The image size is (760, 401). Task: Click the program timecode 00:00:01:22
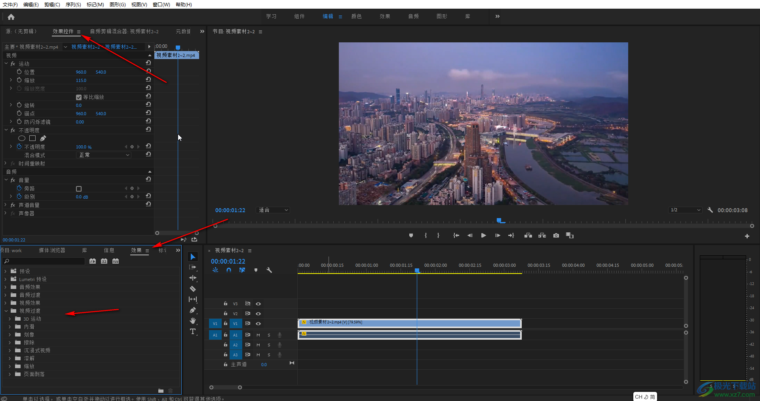coord(230,210)
